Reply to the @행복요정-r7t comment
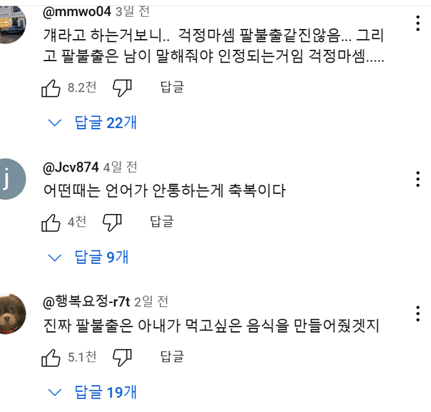 [172, 356]
